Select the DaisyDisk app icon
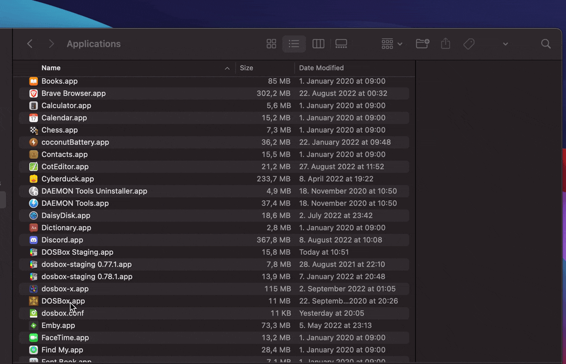The height and width of the screenshot is (364, 566). (x=34, y=215)
